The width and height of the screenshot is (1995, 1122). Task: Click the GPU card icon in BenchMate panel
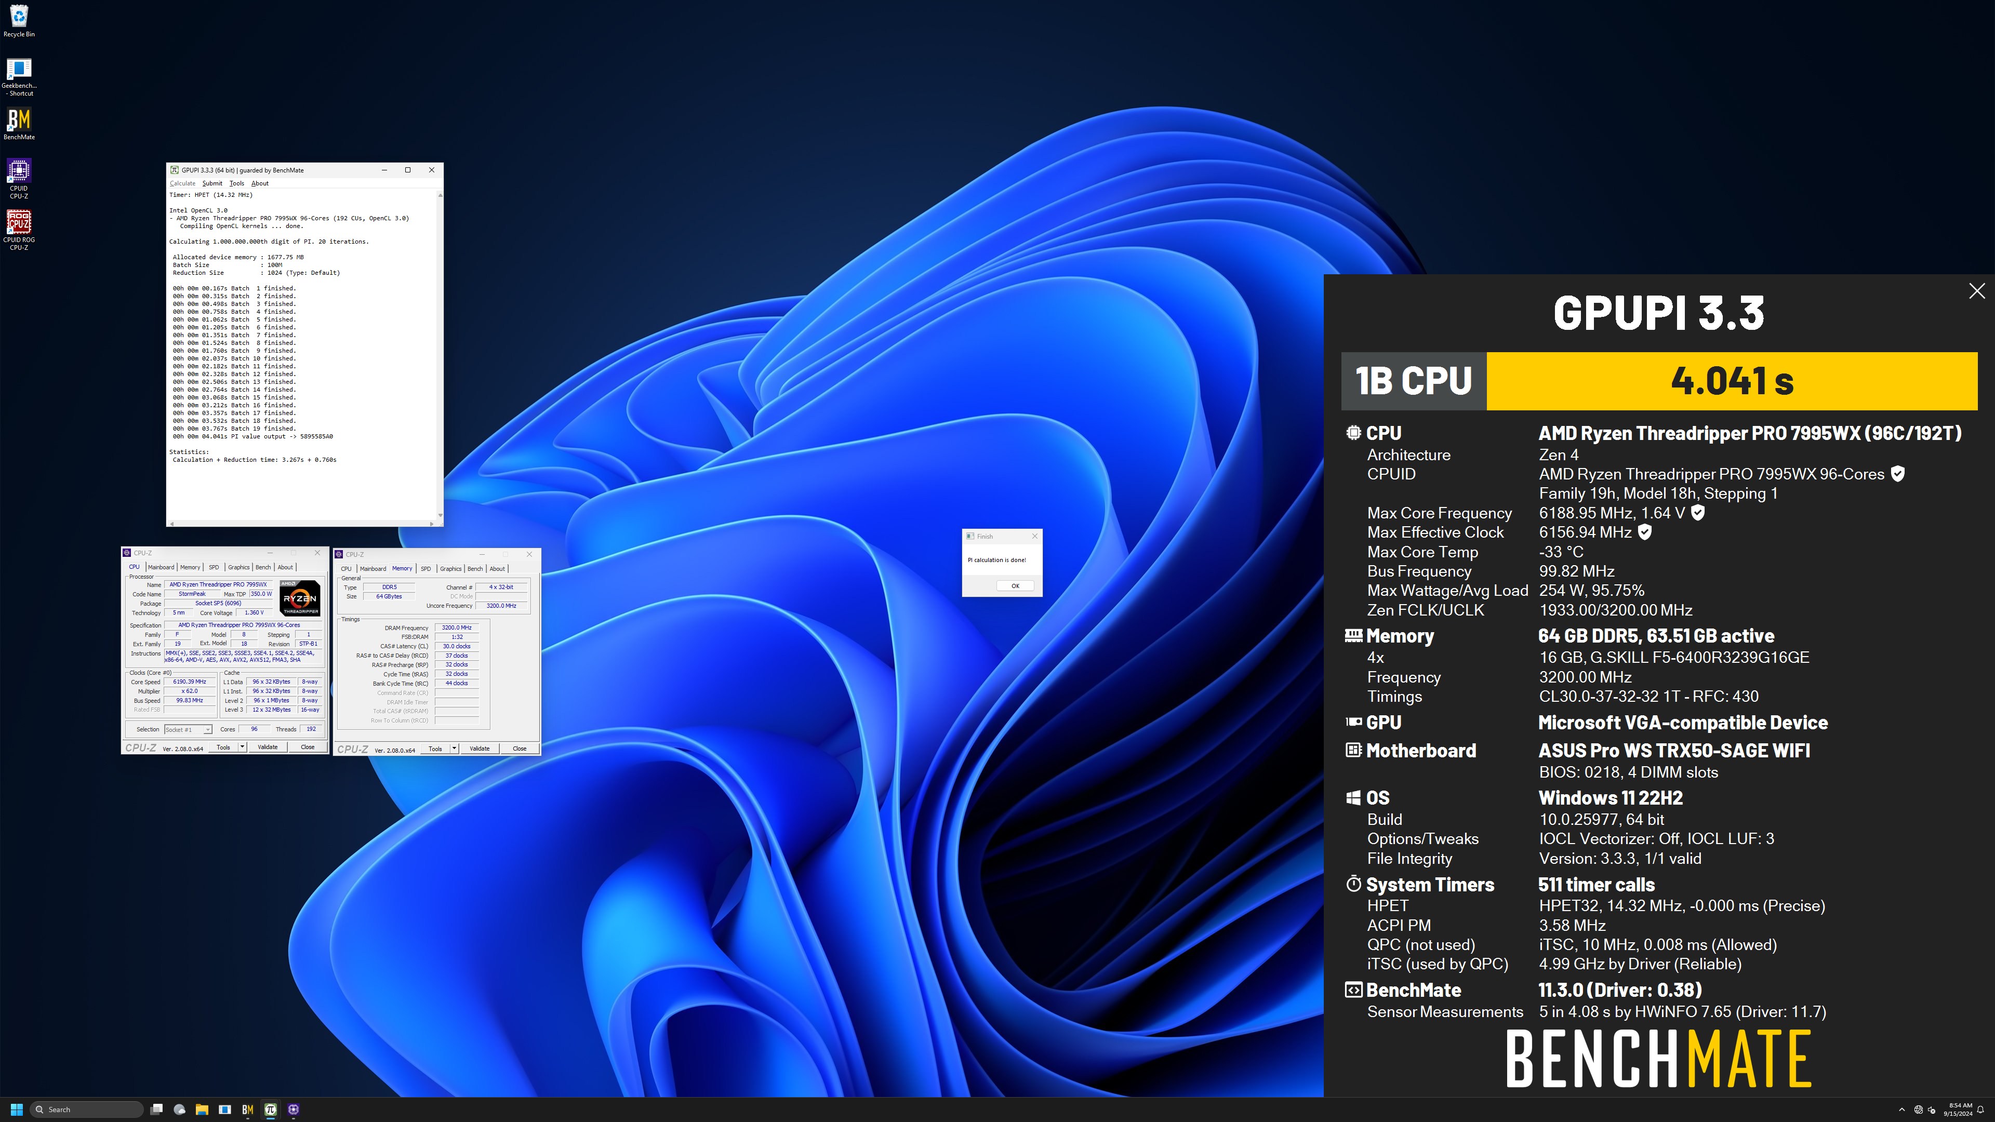[1353, 723]
